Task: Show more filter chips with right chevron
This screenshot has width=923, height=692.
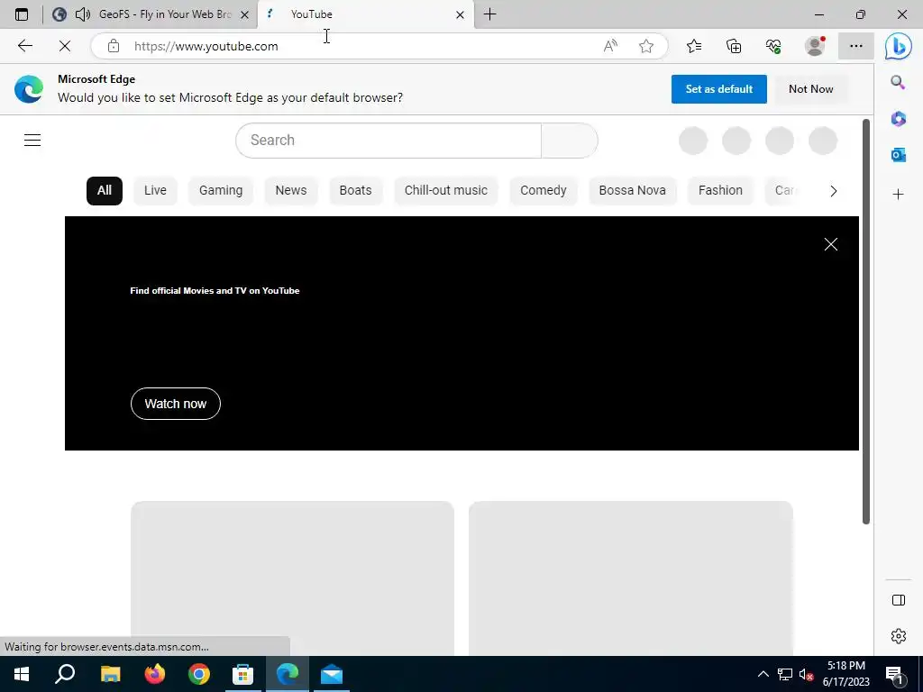Action: pyautogui.click(x=833, y=191)
